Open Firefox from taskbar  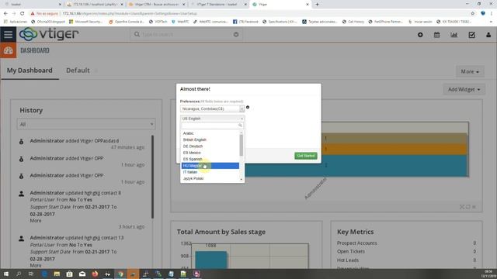(x=95, y=274)
